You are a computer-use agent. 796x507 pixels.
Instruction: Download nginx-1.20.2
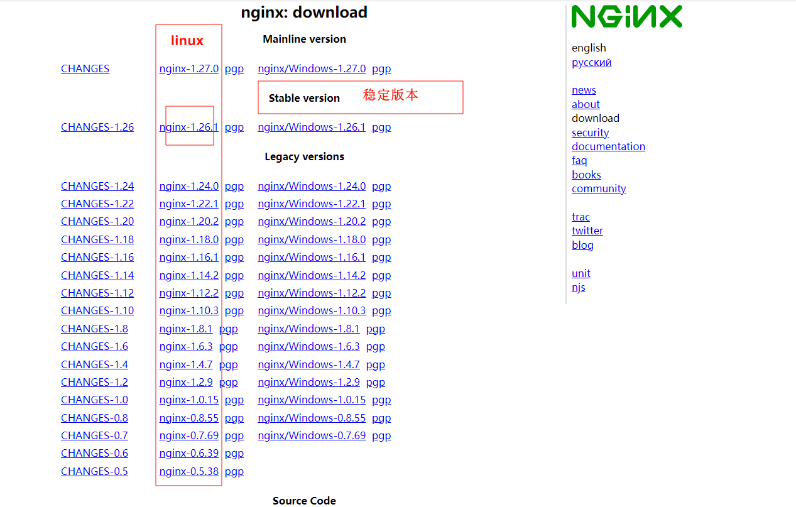(x=189, y=221)
